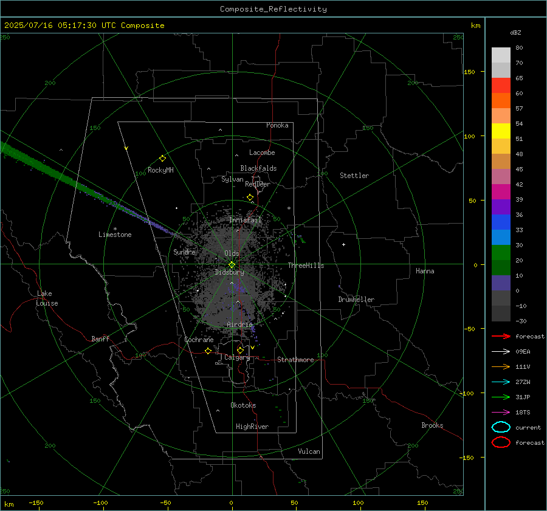Click the Okotoks city label
The image size is (547, 511).
coord(243,405)
